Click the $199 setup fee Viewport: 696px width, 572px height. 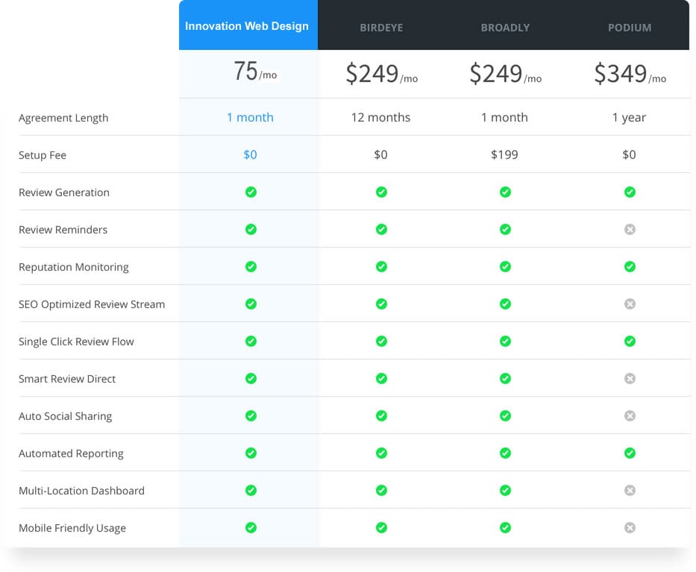tap(504, 154)
